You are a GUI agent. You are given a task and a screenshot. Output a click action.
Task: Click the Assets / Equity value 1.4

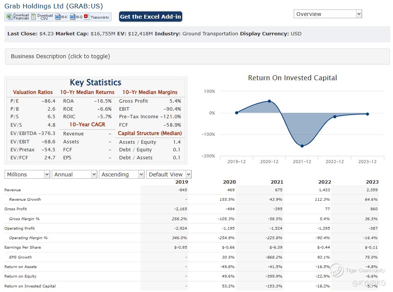coord(177,142)
